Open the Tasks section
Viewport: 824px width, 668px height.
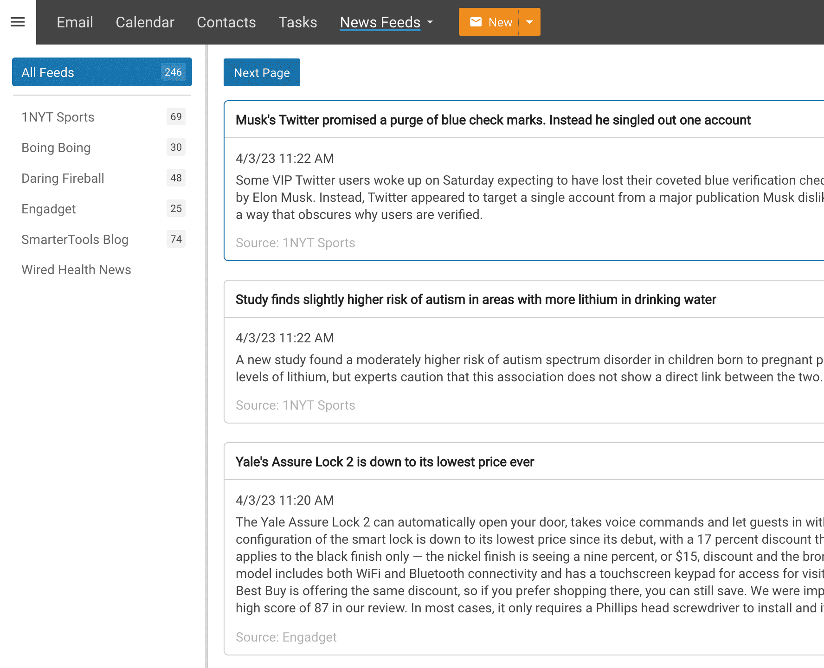pyautogui.click(x=298, y=22)
